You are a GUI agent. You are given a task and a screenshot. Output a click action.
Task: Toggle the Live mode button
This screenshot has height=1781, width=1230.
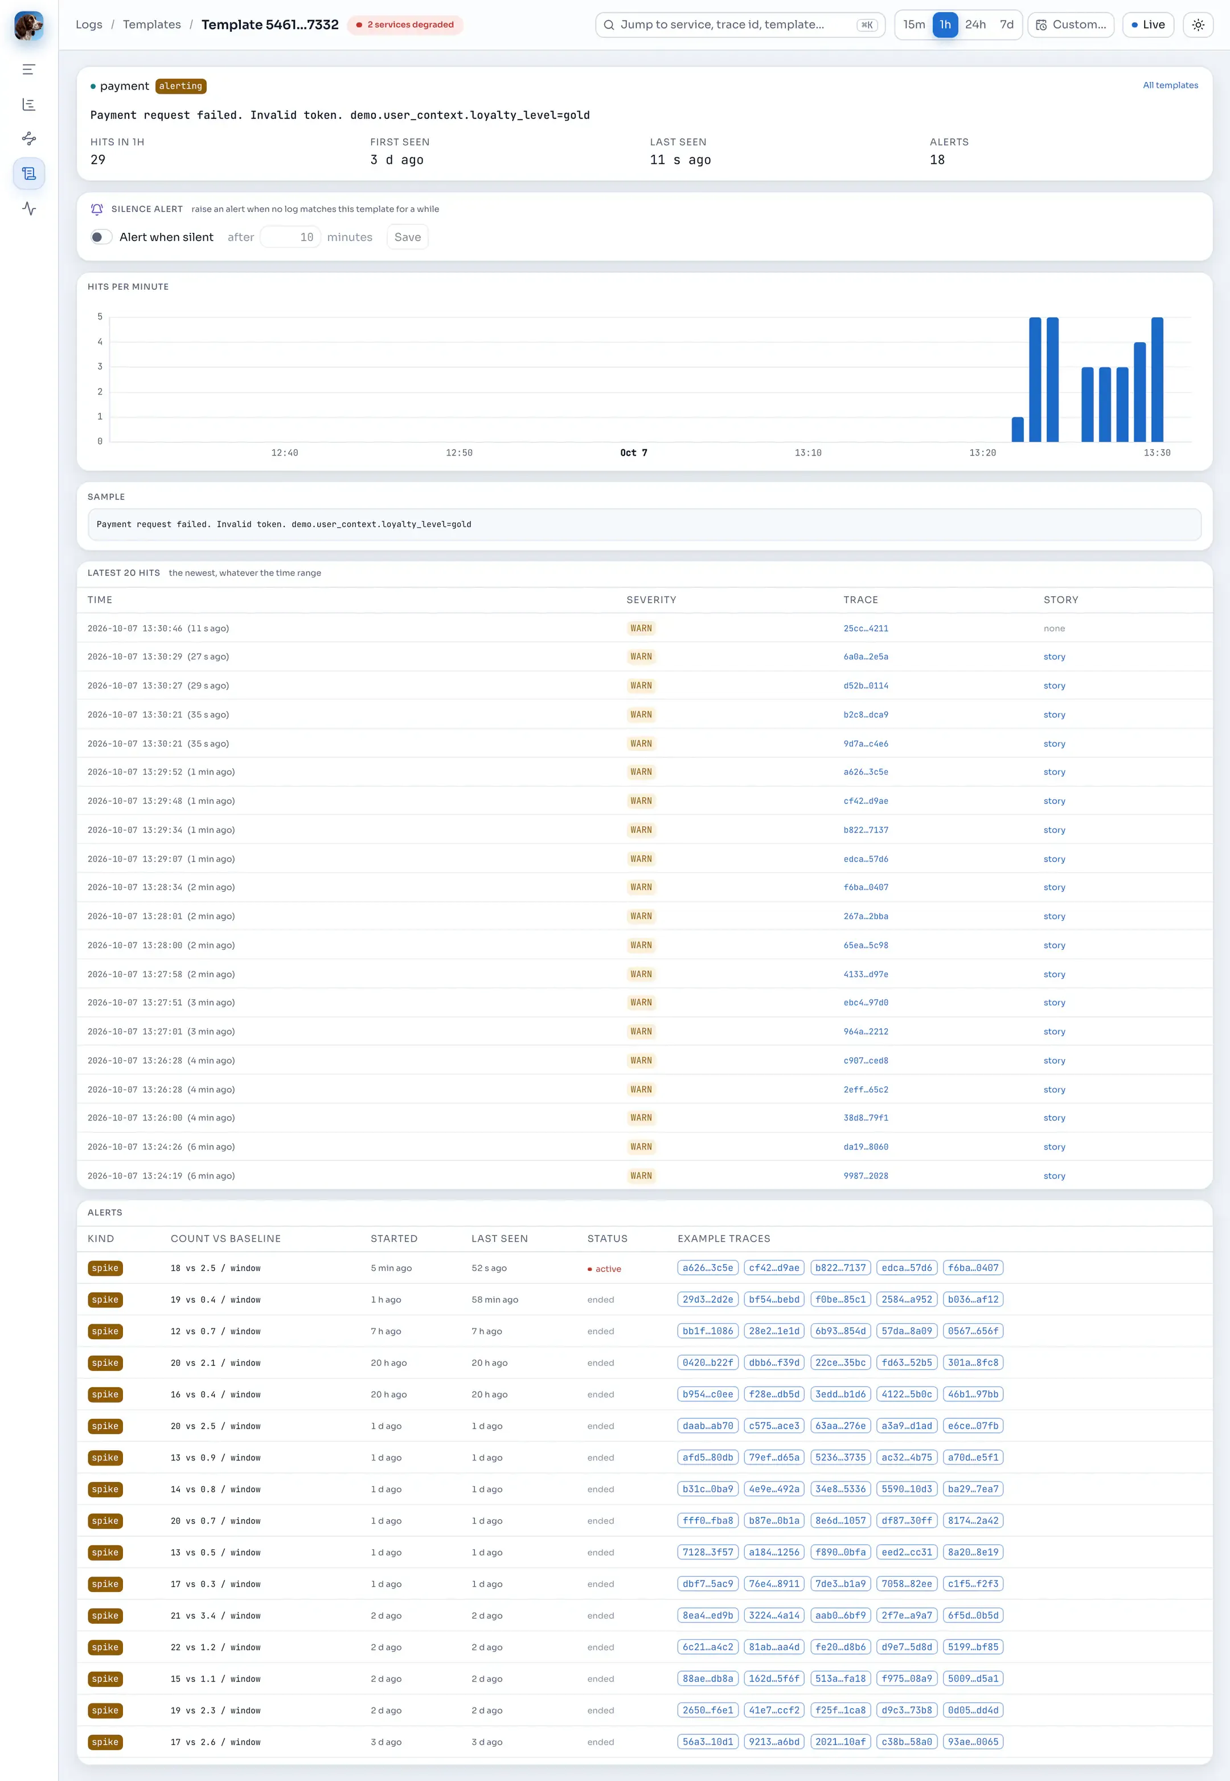point(1147,24)
